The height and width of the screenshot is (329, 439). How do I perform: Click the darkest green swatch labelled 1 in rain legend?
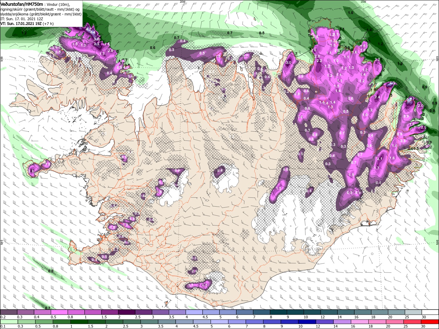[79, 322]
